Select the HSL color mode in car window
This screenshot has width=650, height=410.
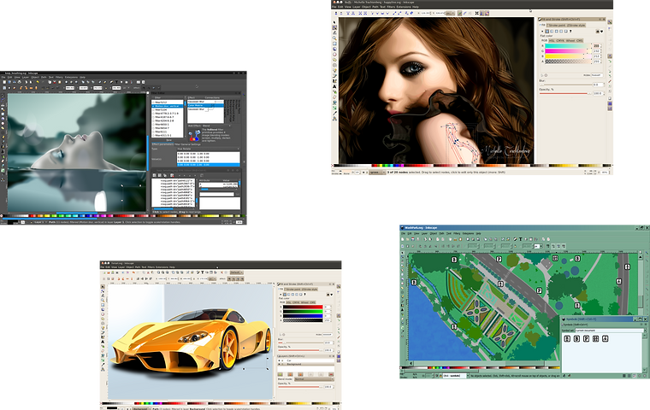pos(288,302)
